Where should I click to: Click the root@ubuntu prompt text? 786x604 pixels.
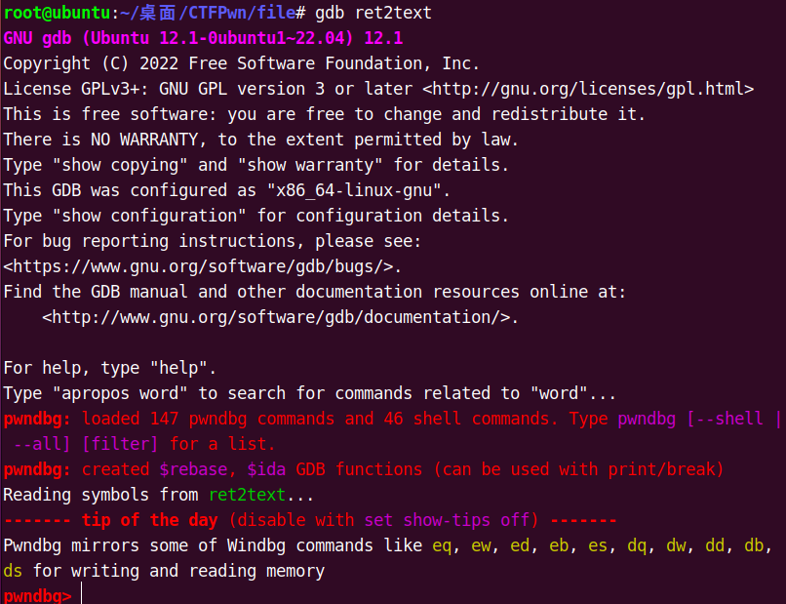tap(57, 13)
